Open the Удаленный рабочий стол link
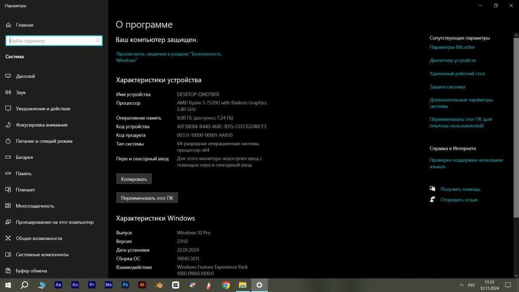Viewport: 519px width, 292px height. pyautogui.click(x=457, y=74)
